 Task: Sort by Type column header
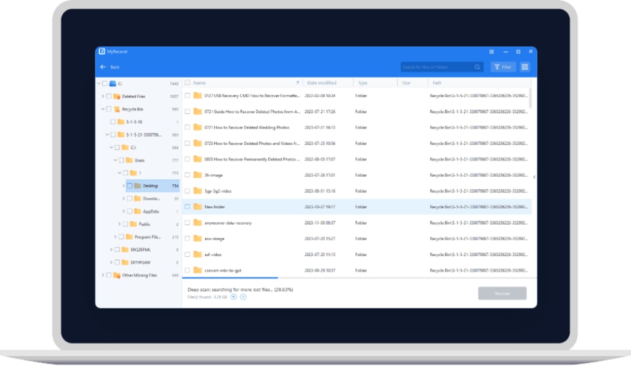click(362, 83)
